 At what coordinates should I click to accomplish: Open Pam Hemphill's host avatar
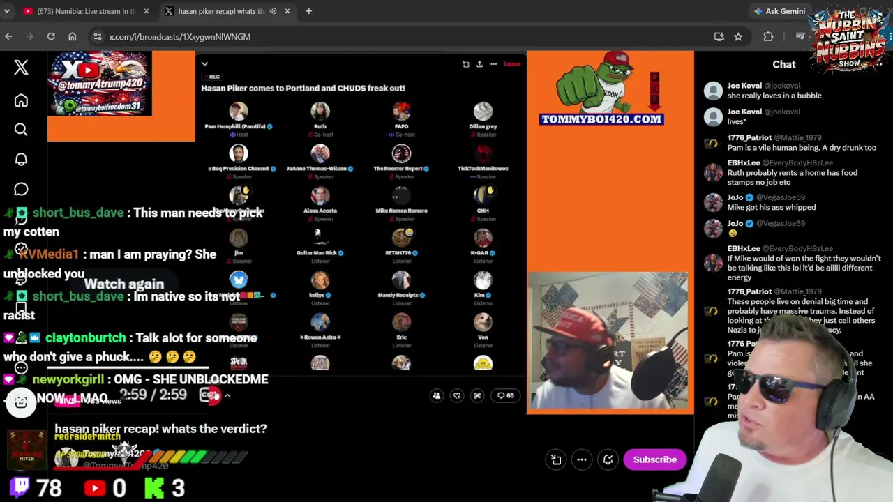pyautogui.click(x=239, y=111)
